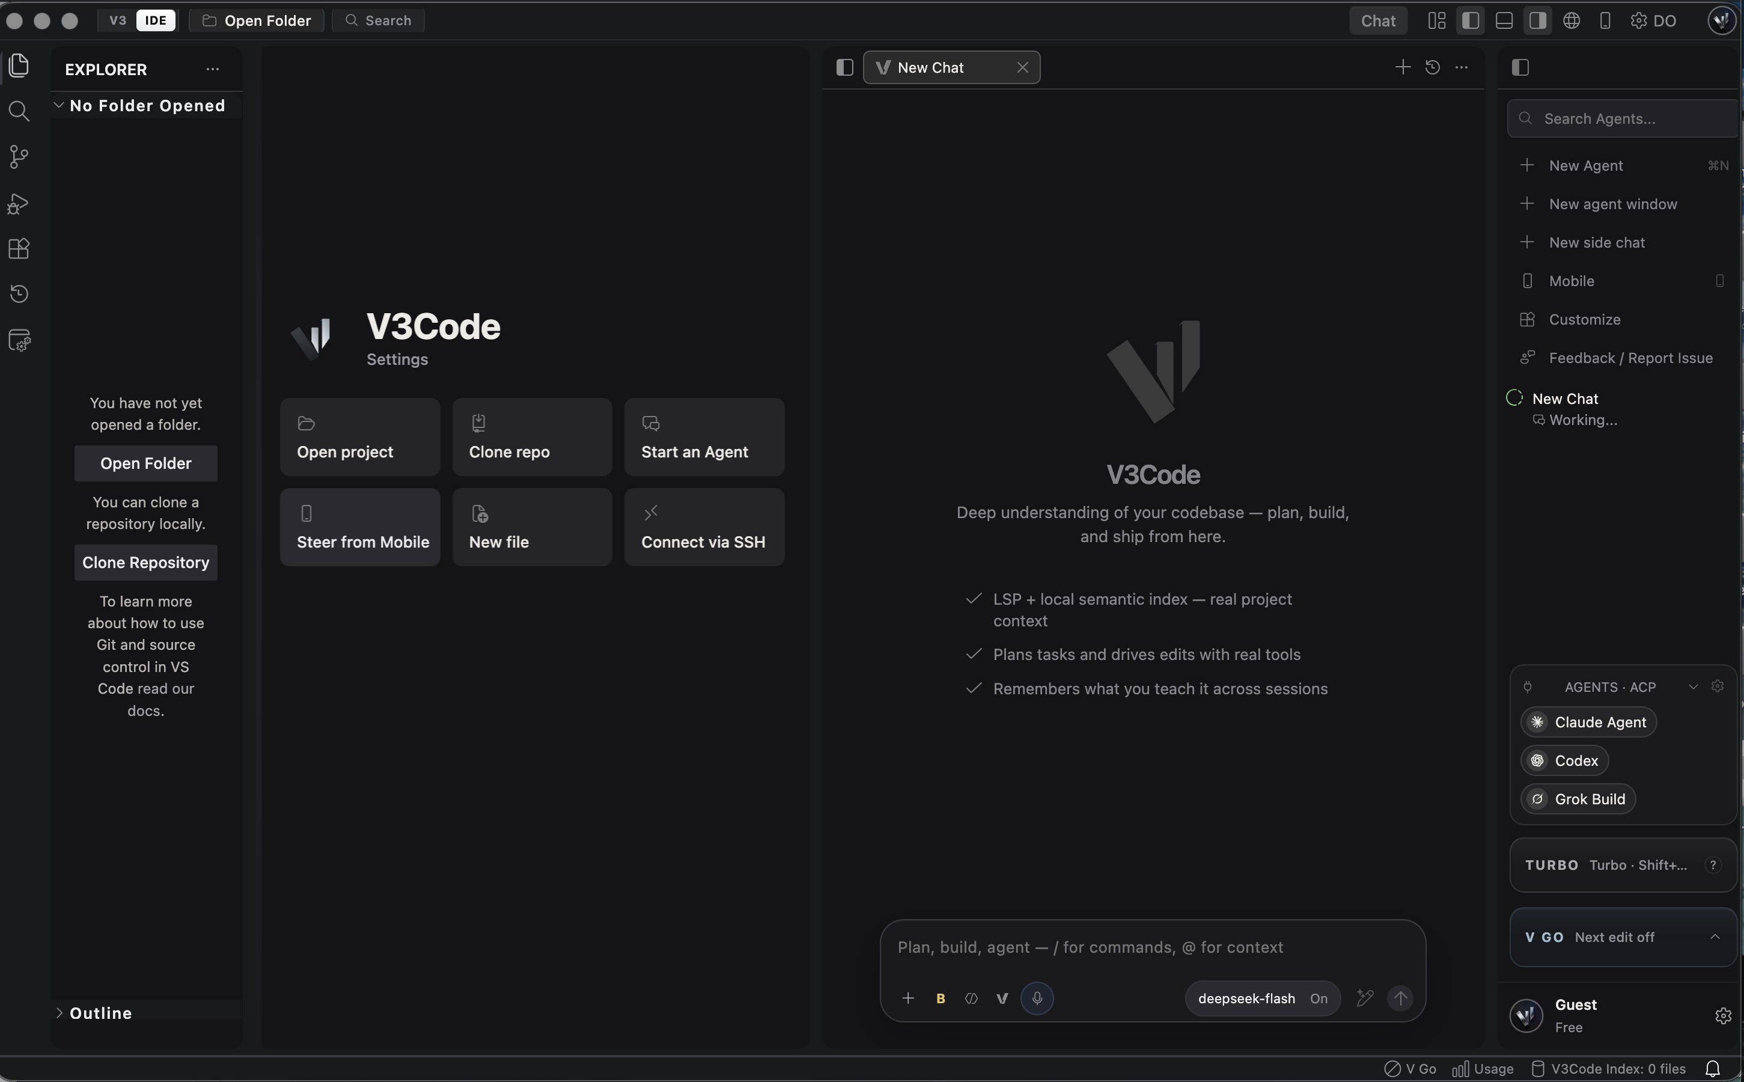Toggle the chat panel sidebar left of New Chat tab

coord(845,67)
